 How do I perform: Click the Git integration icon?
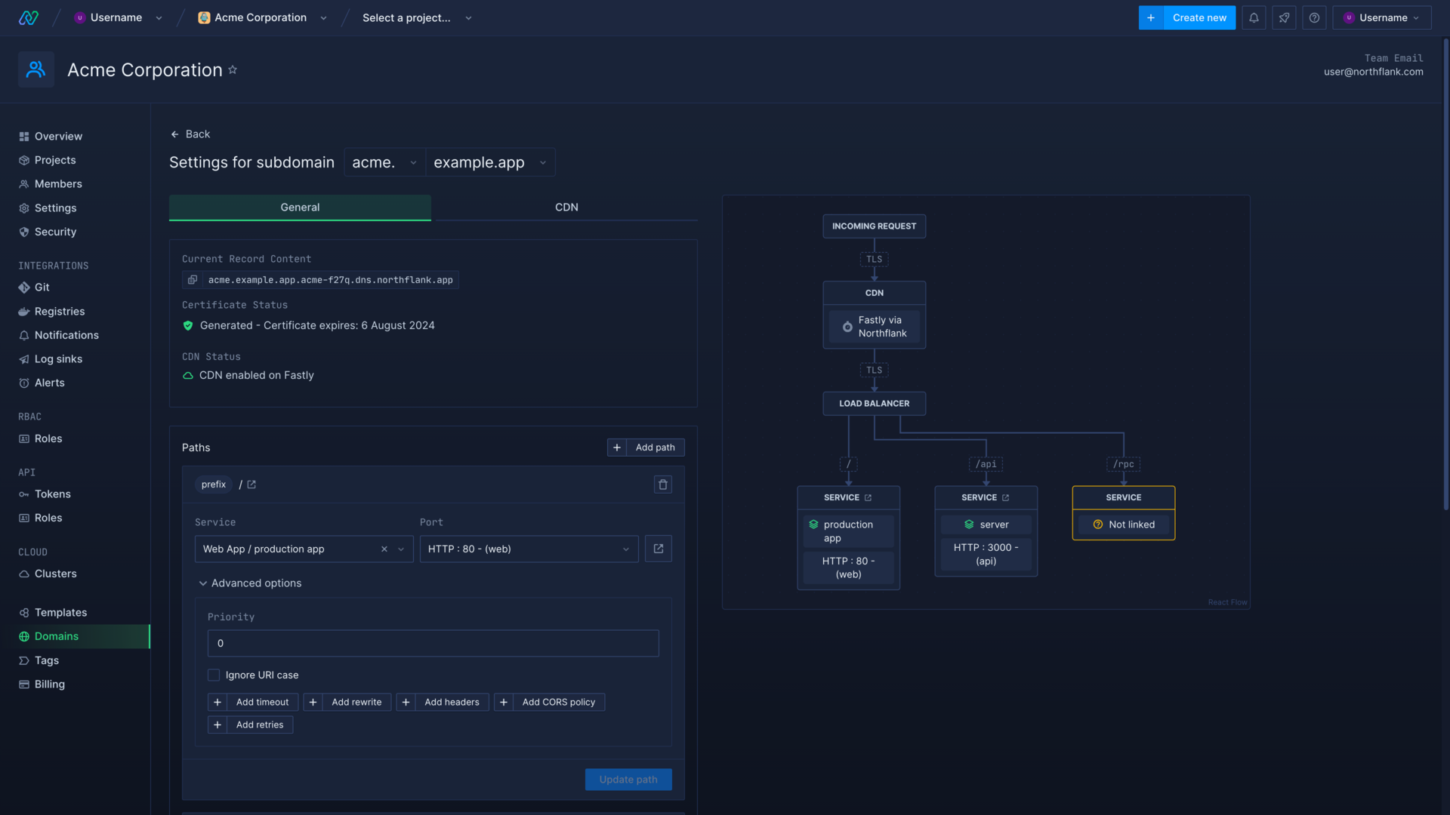[24, 288]
